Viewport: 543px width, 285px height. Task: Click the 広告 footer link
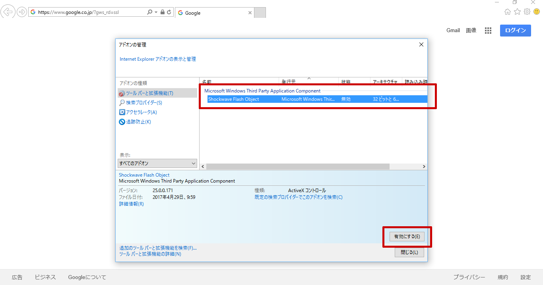17,277
